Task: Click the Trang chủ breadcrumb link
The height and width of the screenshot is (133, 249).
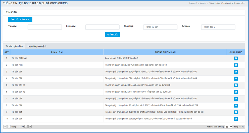Action: [x=193, y=4]
